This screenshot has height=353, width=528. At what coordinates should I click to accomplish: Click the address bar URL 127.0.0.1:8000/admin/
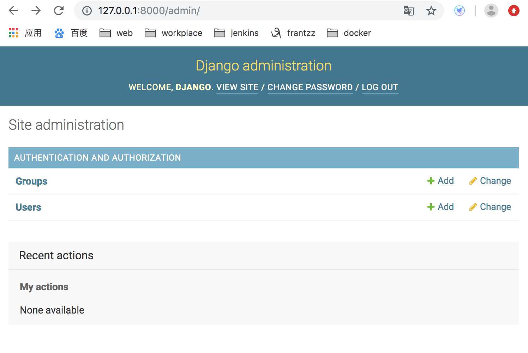pos(149,11)
